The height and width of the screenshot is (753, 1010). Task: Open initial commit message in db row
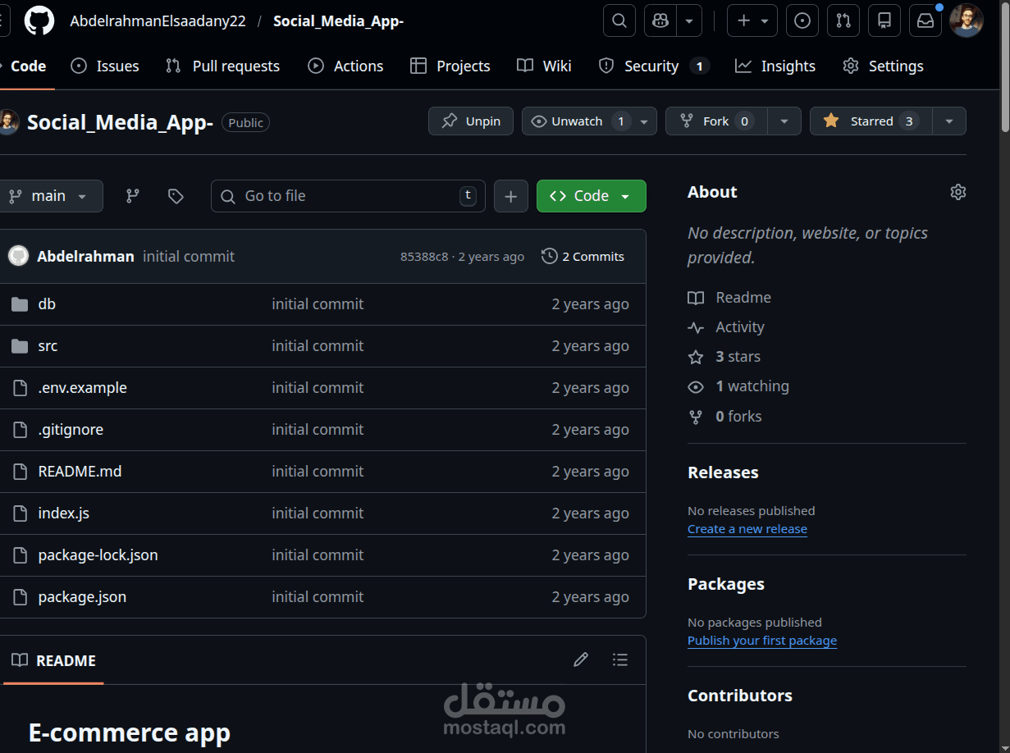[x=318, y=304]
